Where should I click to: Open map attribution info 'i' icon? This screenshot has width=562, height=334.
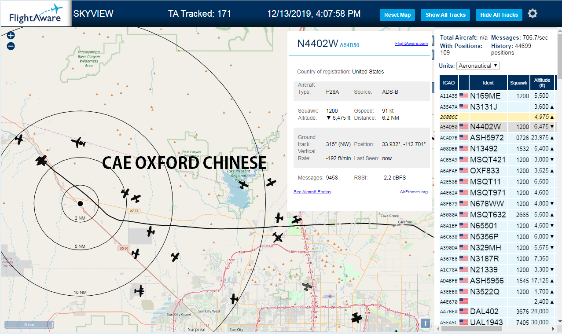pyautogui.click(x=425, y=323)
